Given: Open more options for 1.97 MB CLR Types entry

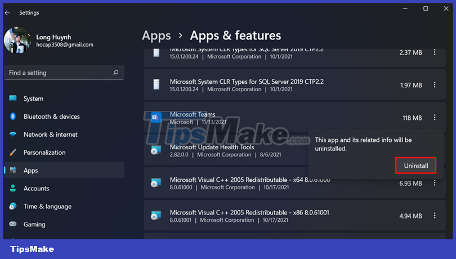Looking at the screenshot, I should click(435, 84).
